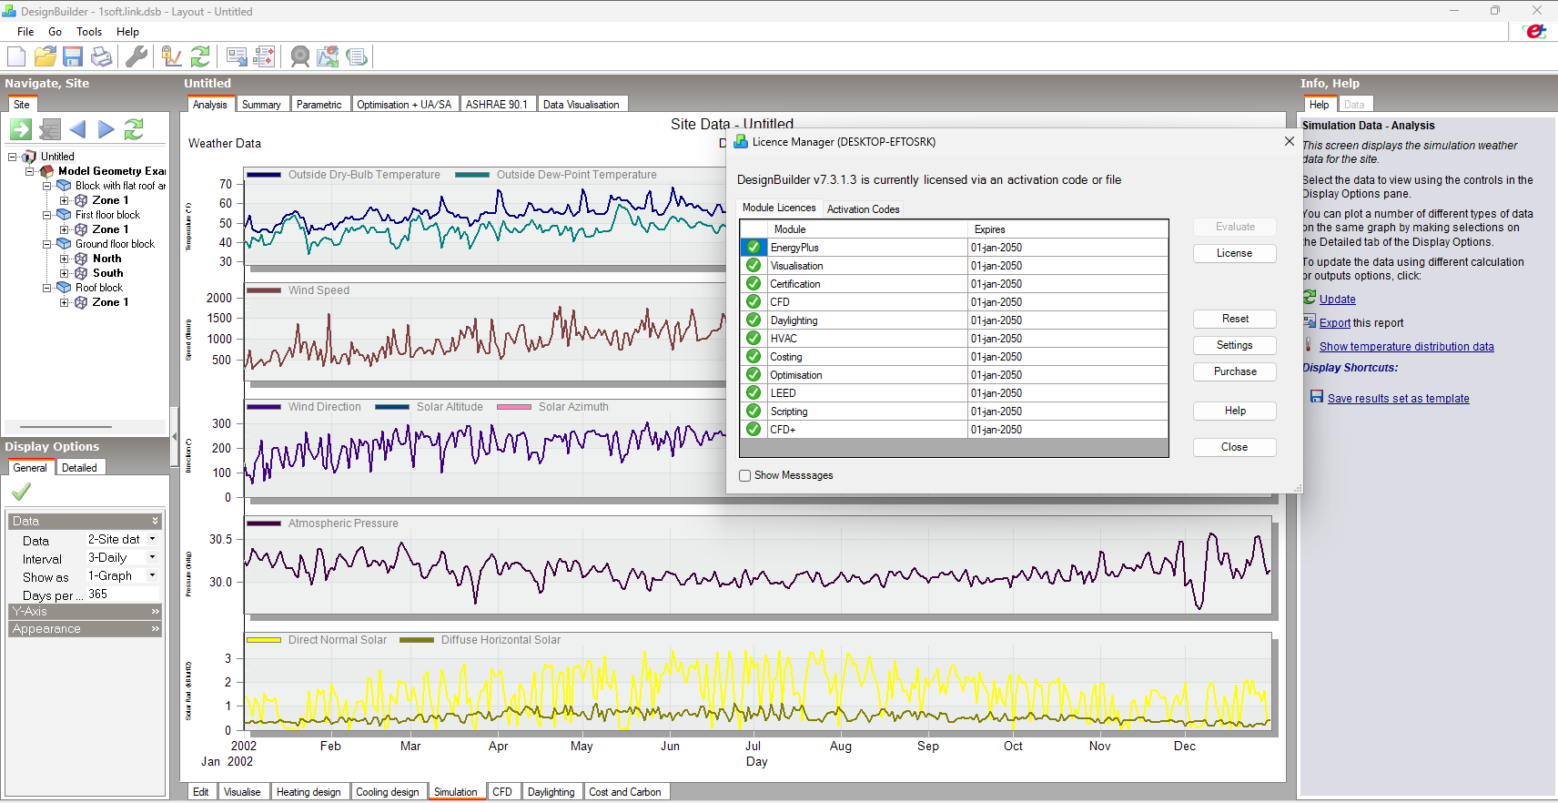Go forward using the blue right arrow
This screenshot has width=1558, height=803.
click(106, 129)
